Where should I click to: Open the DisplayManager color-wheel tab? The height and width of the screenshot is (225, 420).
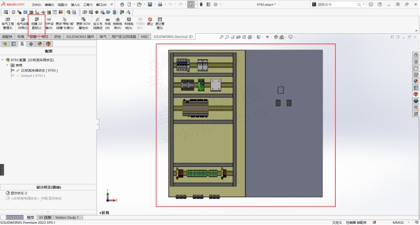point(39,44)
